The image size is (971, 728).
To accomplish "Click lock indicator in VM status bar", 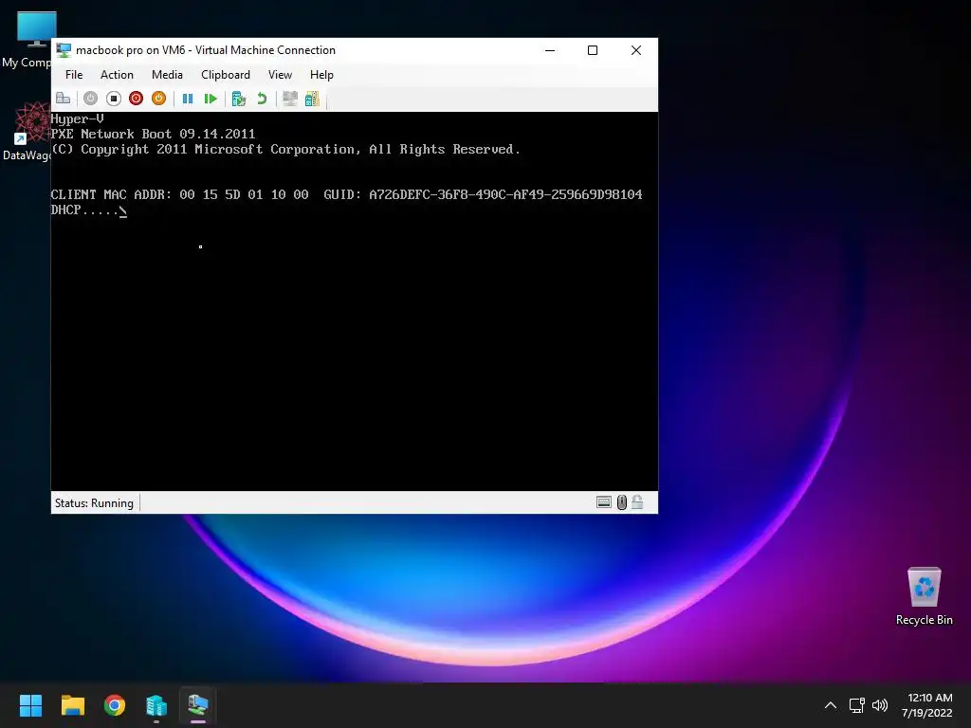I will pos(637,502).
